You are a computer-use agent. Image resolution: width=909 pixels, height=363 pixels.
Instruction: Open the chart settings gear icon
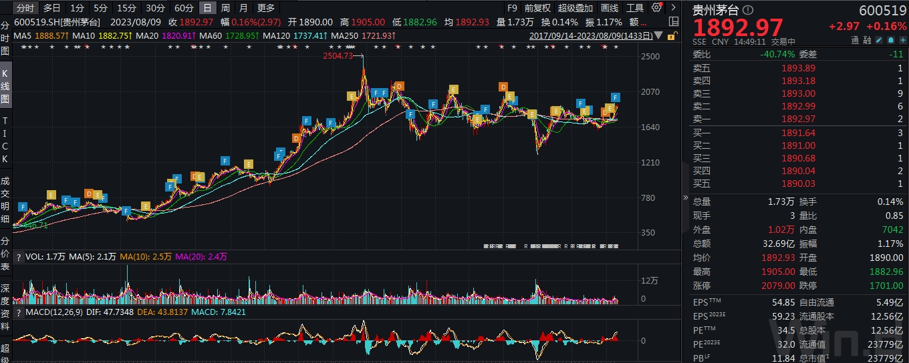pos(656,8)
